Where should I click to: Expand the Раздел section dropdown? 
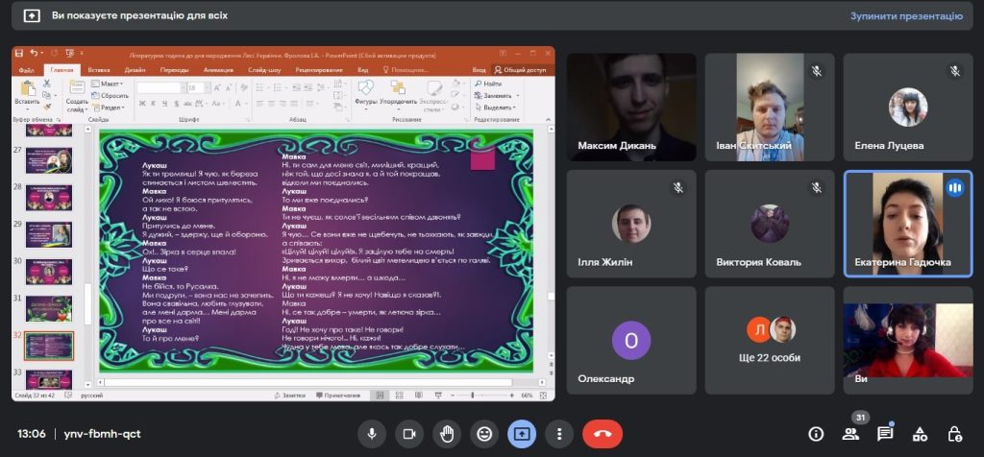(x=109, y=107)
